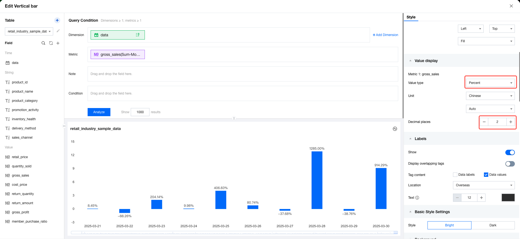Click the product_category string type icon

(x=8, y=101)
